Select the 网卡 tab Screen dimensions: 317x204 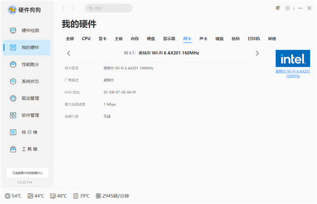point(187,38)
